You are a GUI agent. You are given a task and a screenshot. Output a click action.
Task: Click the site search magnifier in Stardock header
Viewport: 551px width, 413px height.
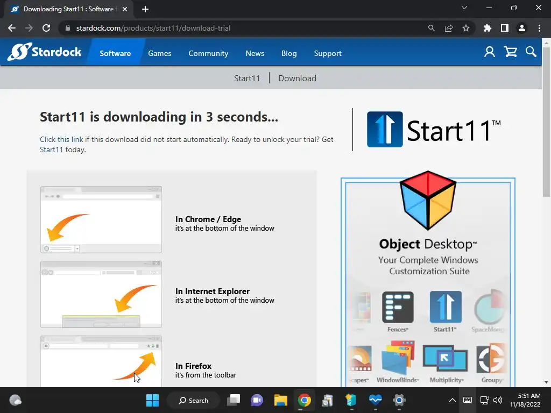531,52
